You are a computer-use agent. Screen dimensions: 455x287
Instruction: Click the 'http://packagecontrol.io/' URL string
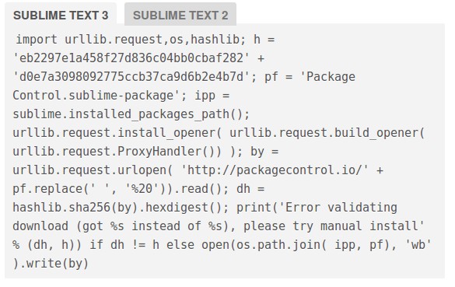pos(275,170)
